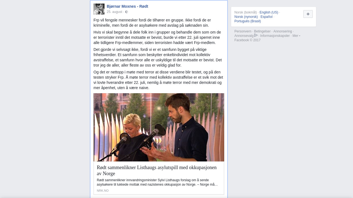Click the public globe privacy icon
Image resolution: width=353 pixels, height=198 pixels.
pos(127,12)
